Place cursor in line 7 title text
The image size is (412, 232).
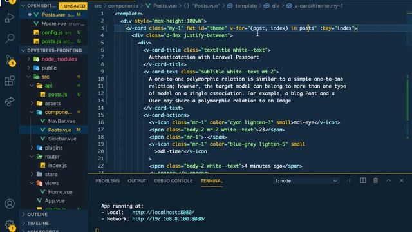204,57
